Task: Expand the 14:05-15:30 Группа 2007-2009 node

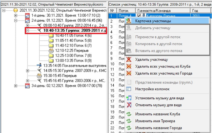Action: pos(28,71)
